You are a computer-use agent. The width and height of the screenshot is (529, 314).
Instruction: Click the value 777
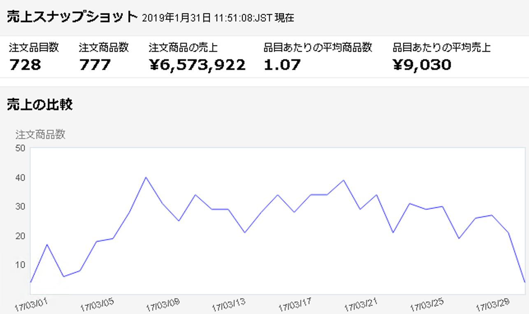point(95,65)
